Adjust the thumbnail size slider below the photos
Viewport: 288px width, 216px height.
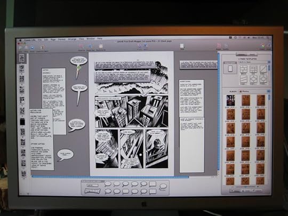tap(245, 187)
